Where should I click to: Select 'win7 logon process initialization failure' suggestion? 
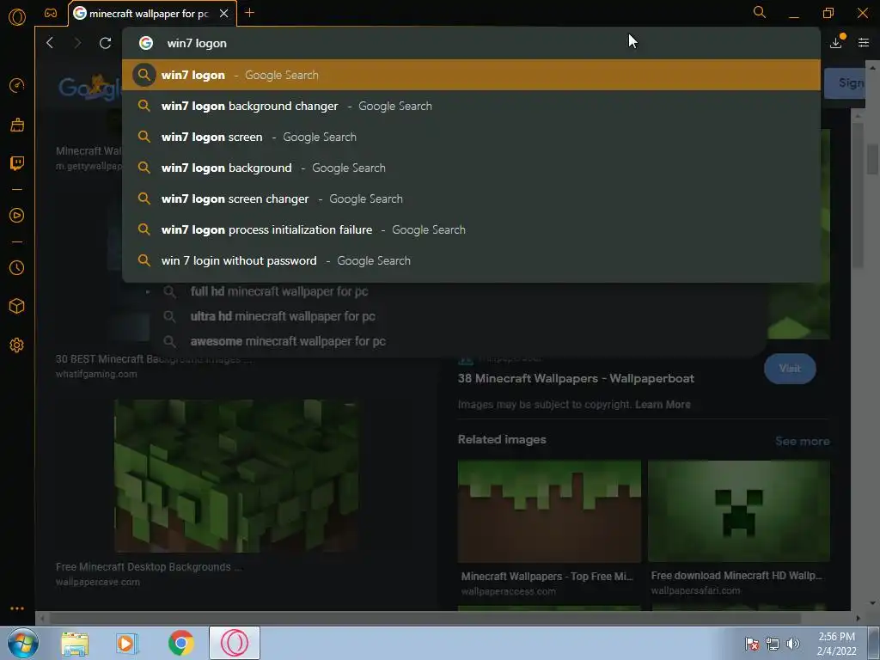pyautogui.click(x=472, y=229)
